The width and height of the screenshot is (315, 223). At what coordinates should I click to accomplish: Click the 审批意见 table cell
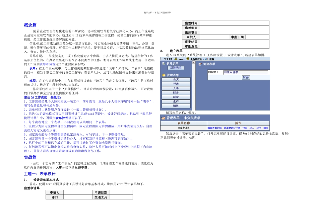coord(191,46)
